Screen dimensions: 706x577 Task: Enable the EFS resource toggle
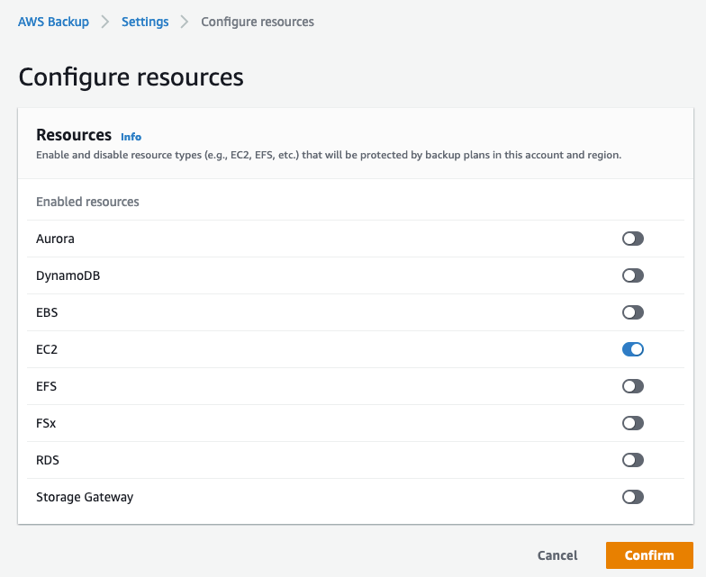coord(632,386)
